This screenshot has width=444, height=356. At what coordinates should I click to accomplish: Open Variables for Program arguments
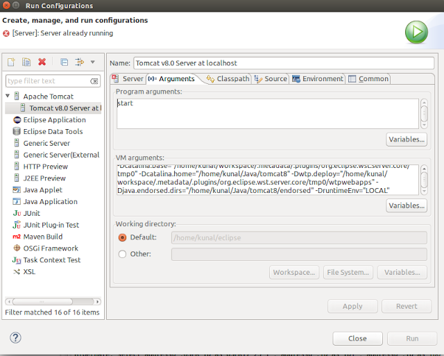407,139
